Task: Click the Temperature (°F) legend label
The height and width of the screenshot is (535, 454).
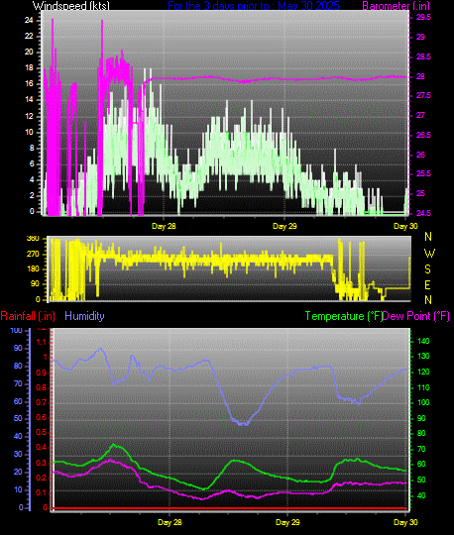Action: (343, 316)
